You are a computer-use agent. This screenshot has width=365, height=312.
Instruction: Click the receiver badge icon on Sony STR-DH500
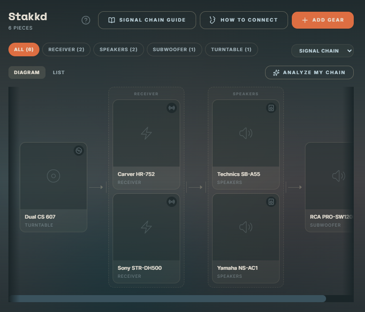click(x=172, y=202)
